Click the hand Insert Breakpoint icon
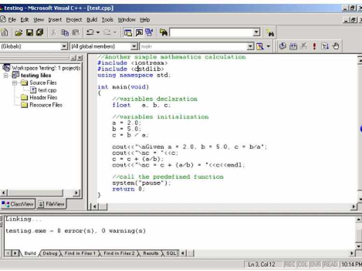This screenshot has width=362, height=271. coord(335,46)
